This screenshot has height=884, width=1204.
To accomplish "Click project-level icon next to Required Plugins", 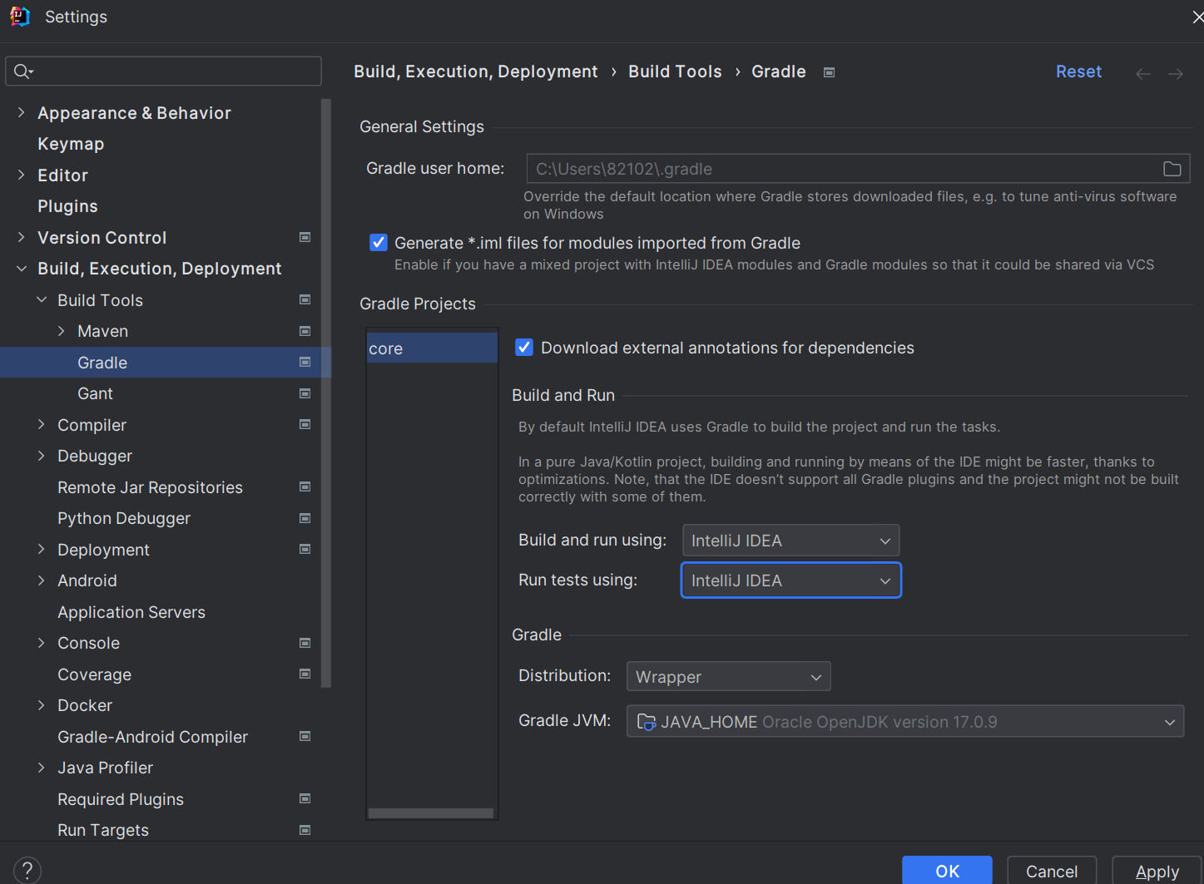I will 305,798.
